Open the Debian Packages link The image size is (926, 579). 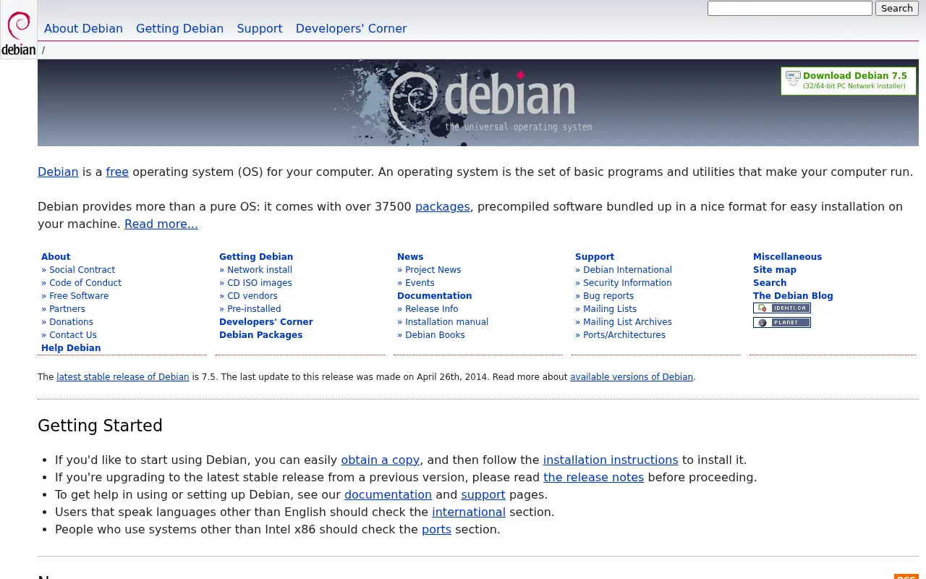click(x=261, y=335)
